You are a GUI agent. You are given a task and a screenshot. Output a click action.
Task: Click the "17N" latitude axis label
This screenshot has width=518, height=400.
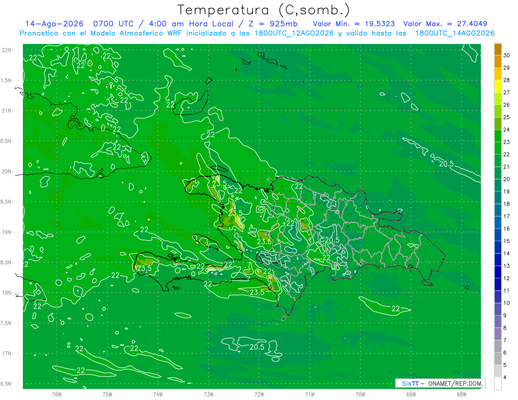pyautogui.click(x=6, y=353)
